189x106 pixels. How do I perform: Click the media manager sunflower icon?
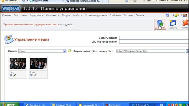coord(9,39)
